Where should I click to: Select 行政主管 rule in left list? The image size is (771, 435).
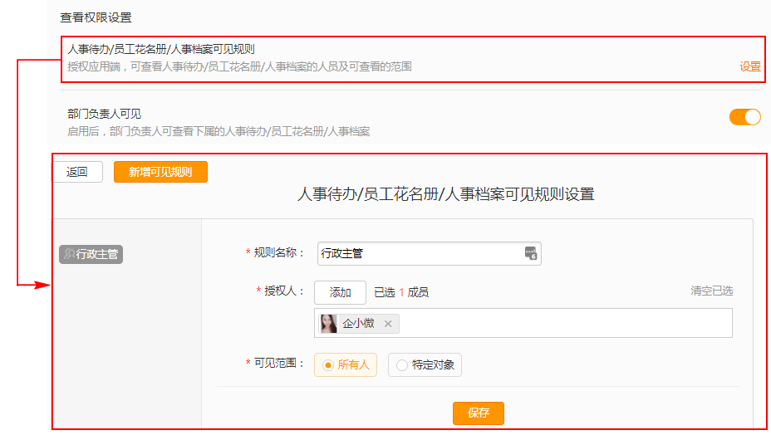pyautogui.click(x=91, y=254)
